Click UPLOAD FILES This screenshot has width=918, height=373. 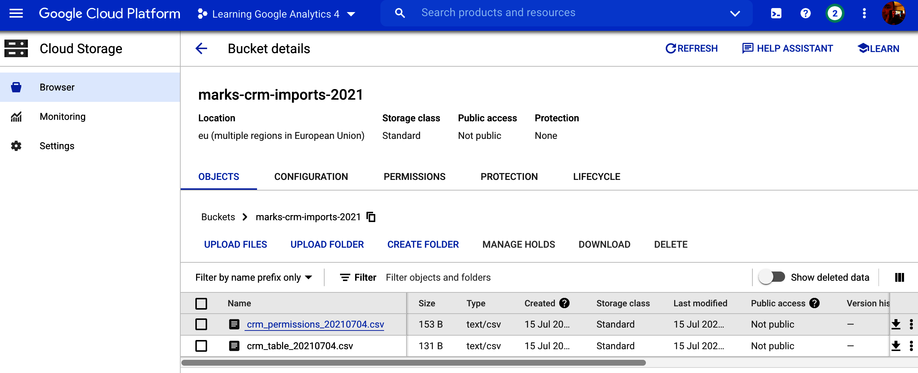pos(235,244)
